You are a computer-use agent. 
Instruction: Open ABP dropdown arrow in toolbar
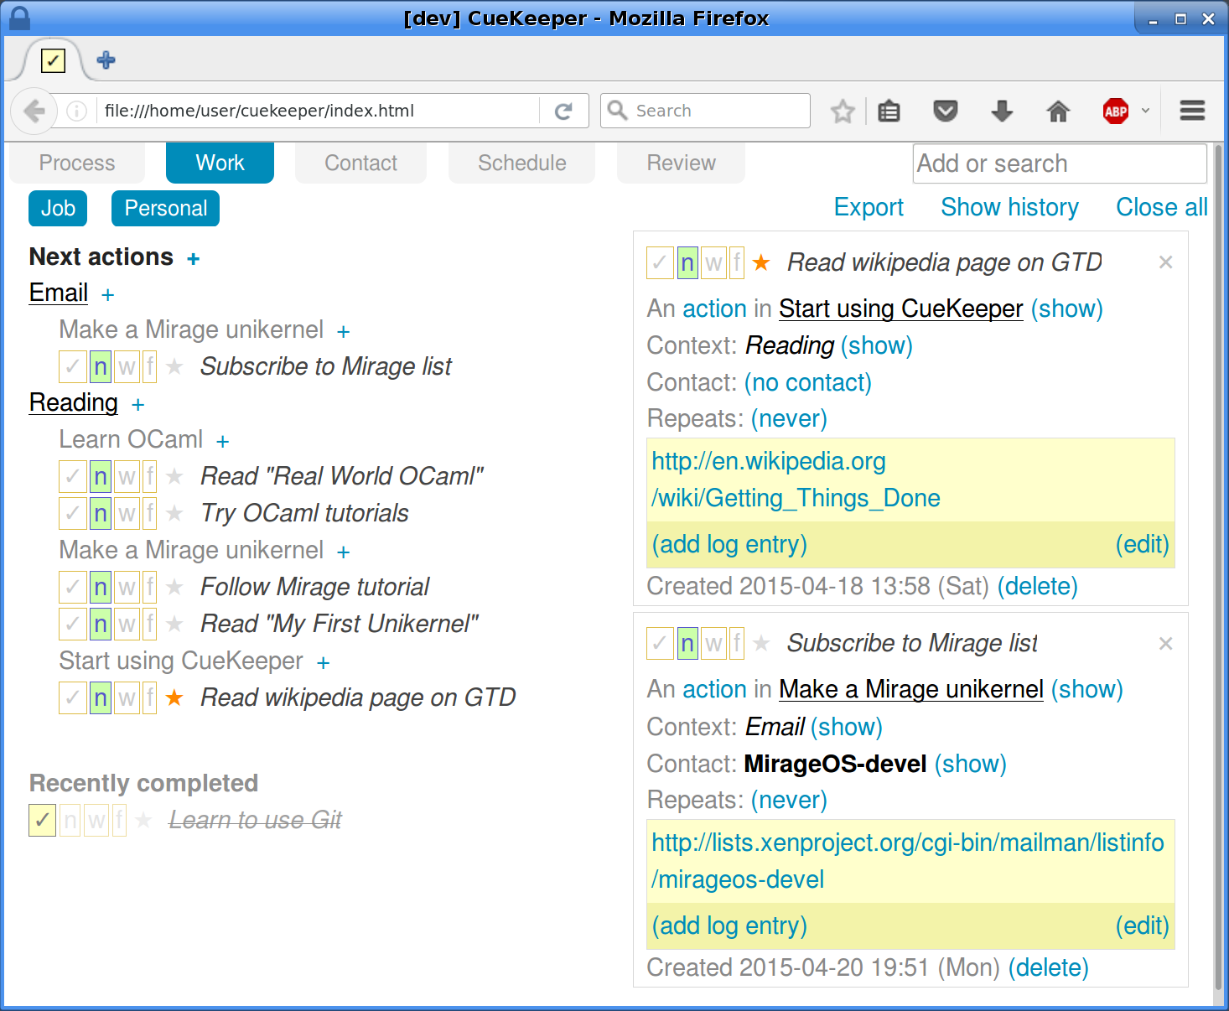(1145, 111)
